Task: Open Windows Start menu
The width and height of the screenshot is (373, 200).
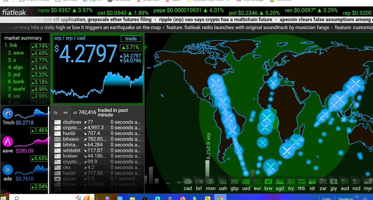Action: (3, 198)
